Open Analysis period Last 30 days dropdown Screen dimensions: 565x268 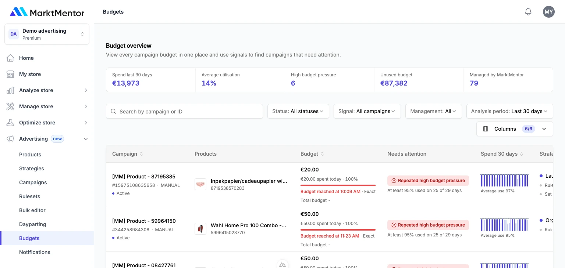pyautogui.click(x=510, y=111)
